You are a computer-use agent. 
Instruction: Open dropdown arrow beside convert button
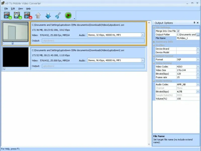click(x=75, y=18)
